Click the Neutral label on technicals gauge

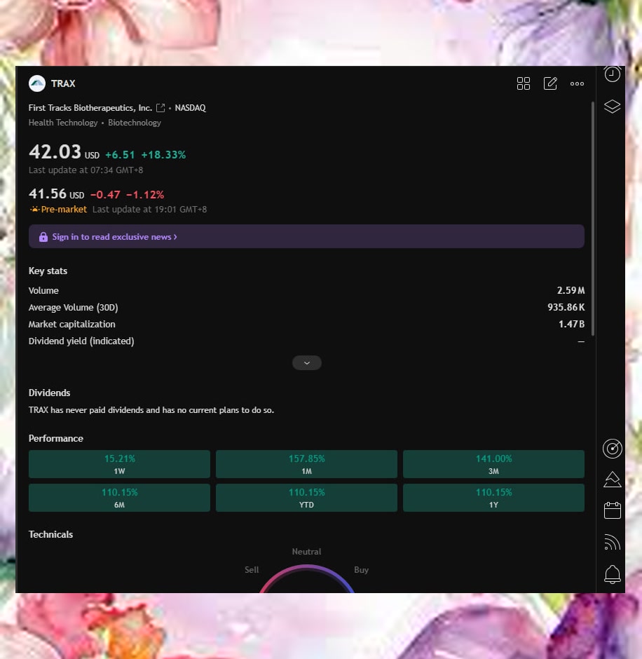(x=306, y=552)
